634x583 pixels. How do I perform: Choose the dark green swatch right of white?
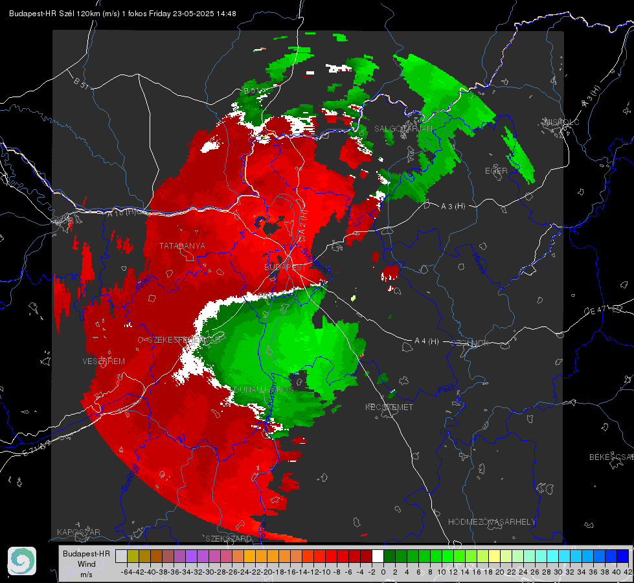389,556
